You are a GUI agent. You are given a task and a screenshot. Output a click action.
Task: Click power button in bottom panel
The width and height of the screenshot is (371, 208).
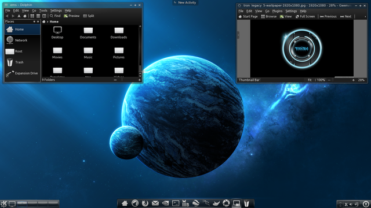tap(366, 204)
